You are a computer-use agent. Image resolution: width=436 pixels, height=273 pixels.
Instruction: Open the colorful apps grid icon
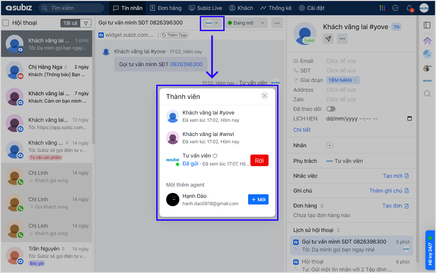[x=382, y=8]
